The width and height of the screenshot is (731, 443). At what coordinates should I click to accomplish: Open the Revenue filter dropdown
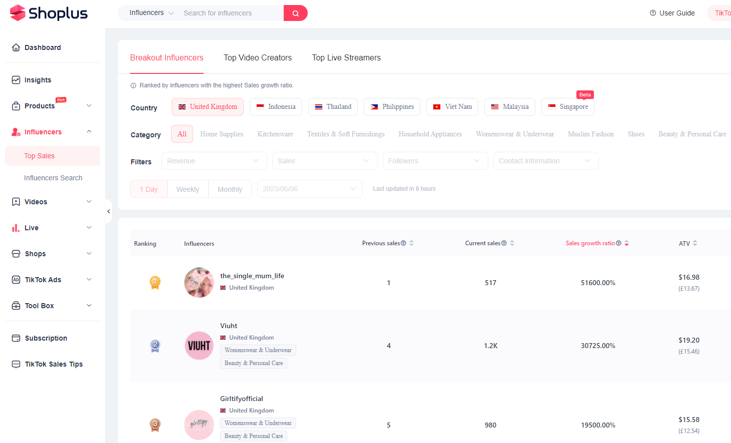point(214,161)
